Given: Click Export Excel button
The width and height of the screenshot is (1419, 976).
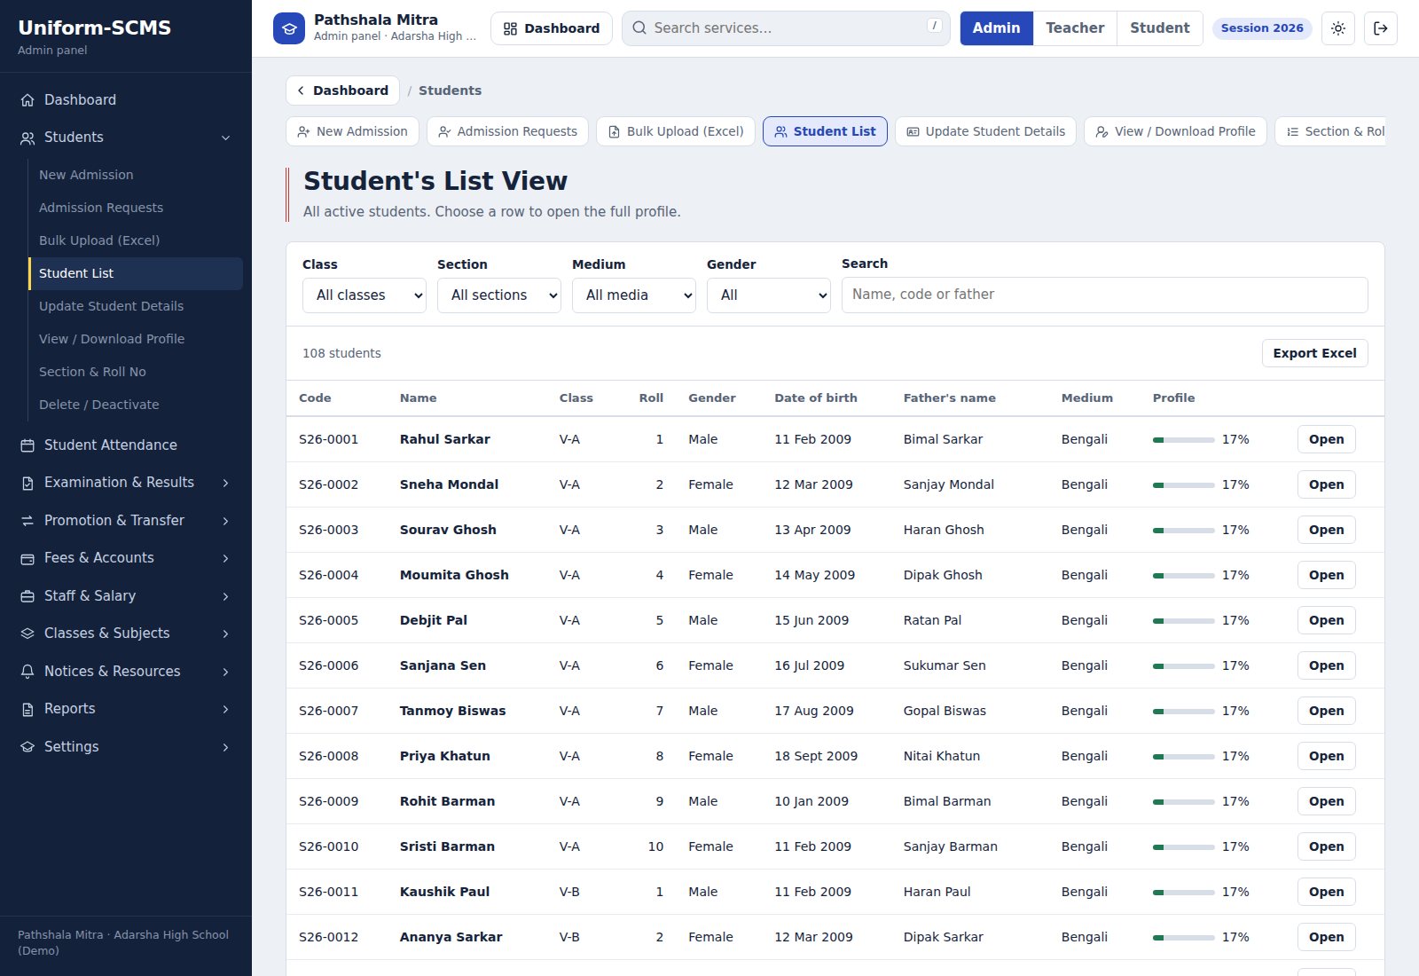Looking at the screenshot, I should coord(1314,353).
